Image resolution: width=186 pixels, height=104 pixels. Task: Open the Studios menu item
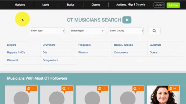[x=70, y=5]
